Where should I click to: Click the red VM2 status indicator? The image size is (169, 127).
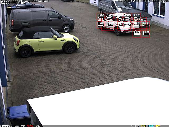pyautogui.click(x=30, y=126)
